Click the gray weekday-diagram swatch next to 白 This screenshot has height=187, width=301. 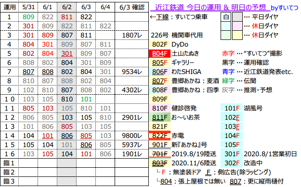237,17
